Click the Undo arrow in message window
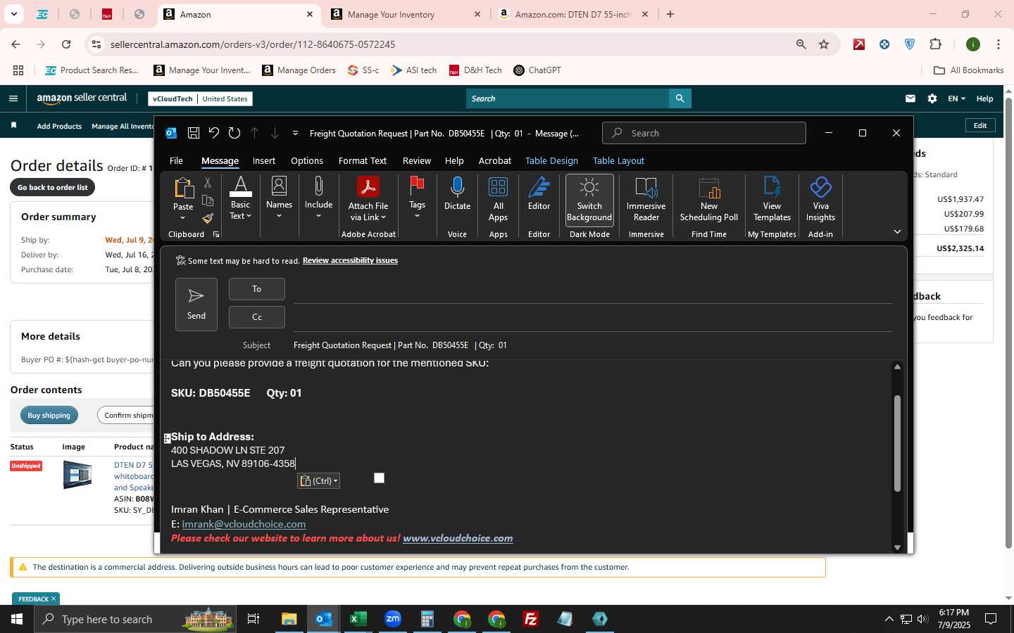 214,133
